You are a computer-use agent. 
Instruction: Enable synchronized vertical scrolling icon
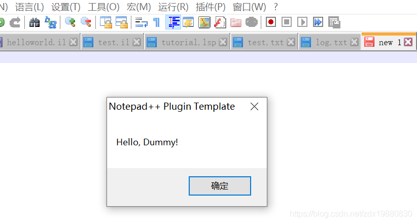[x=106, y=22]
